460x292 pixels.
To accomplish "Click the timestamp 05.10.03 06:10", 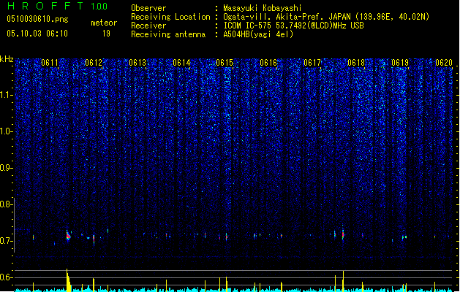I will point(37,34).
